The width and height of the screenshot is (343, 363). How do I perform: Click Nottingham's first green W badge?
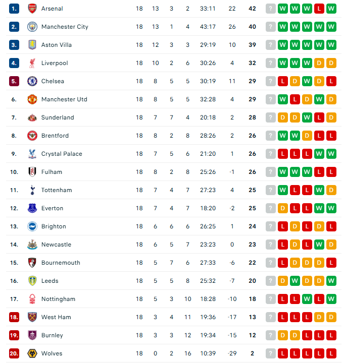(x=307, y=299)
